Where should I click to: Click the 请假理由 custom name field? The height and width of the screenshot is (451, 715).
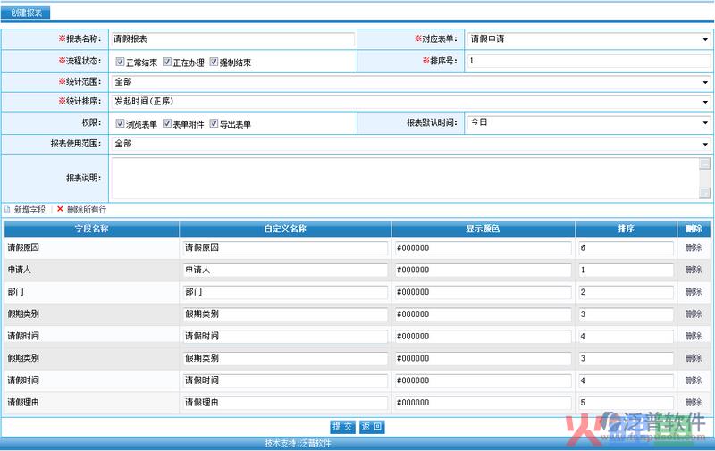pos(285,403)
